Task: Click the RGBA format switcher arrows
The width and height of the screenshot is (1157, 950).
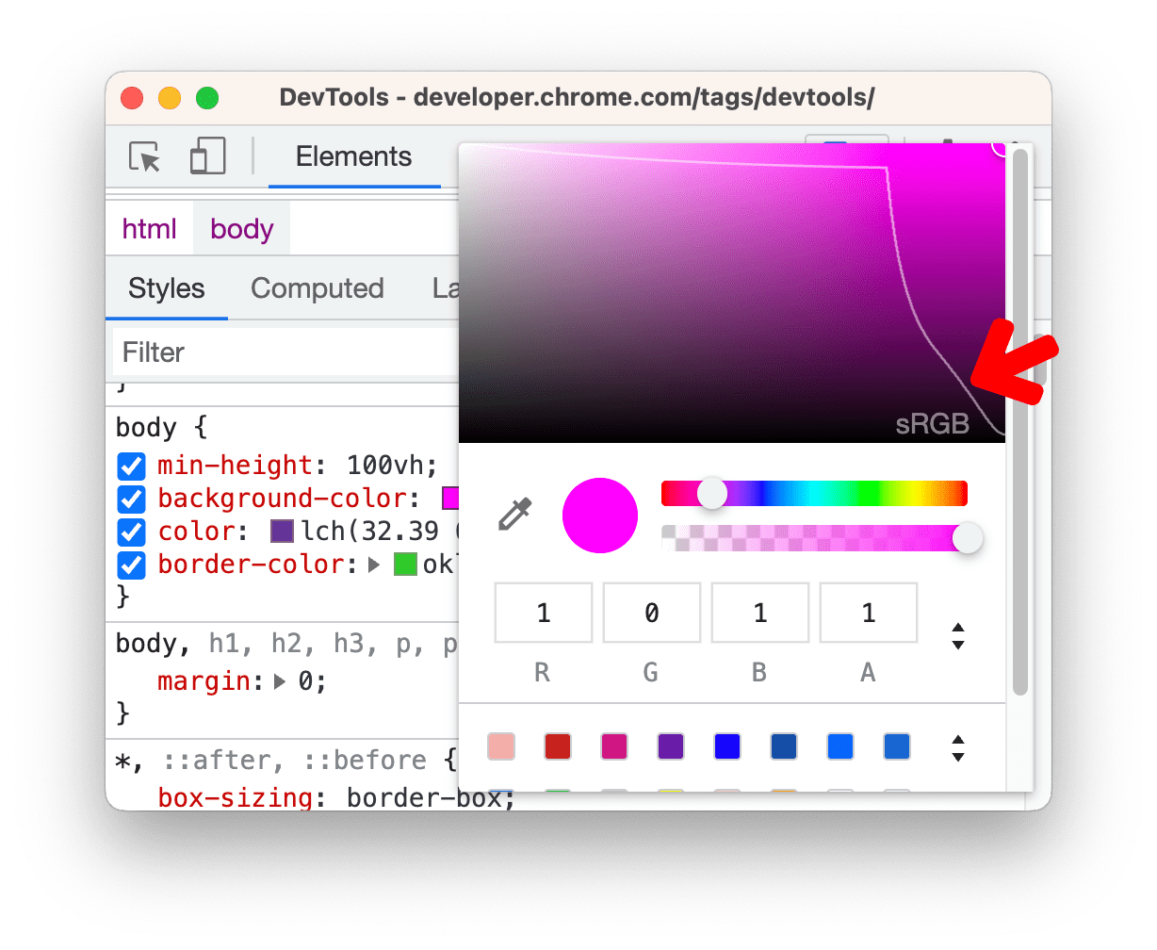Action: pos(958,637)
